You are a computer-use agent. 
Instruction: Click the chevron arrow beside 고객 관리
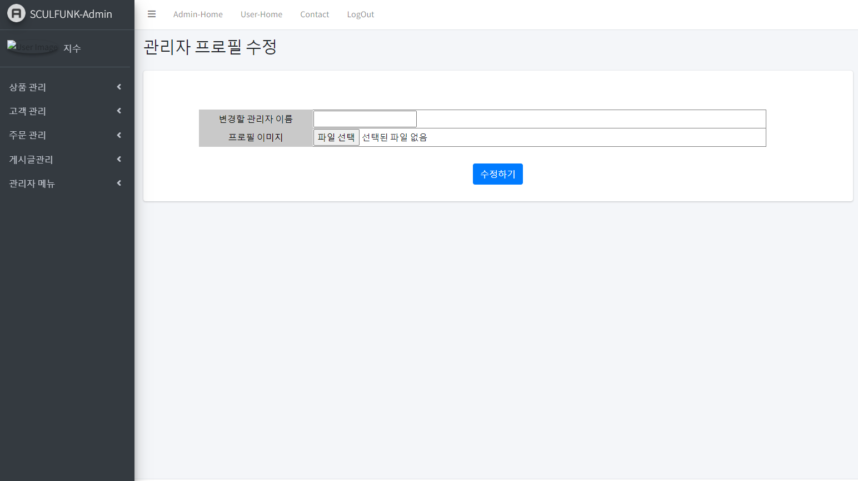click(x=119, y=111)
